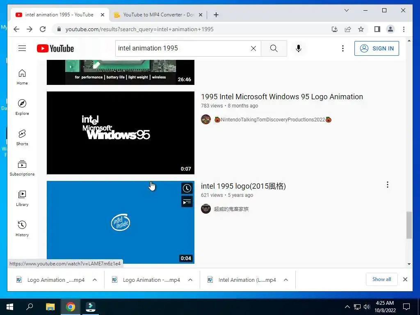Open Library in the sidebar
Image resolution: width=420 pixels, height=315 pixels.
point(22,198)
